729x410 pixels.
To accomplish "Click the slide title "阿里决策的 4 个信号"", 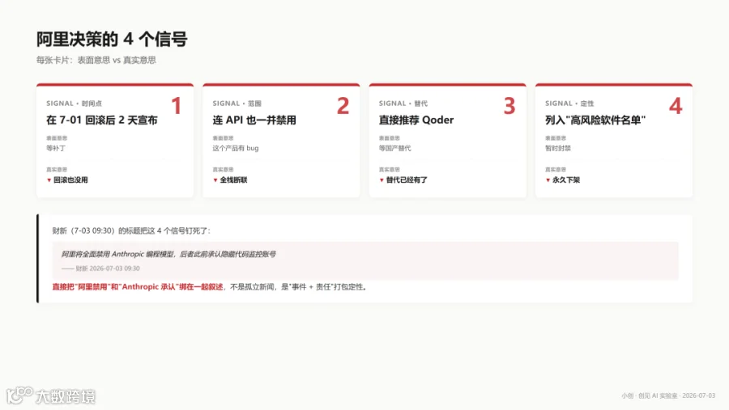I will coord(112,40).
